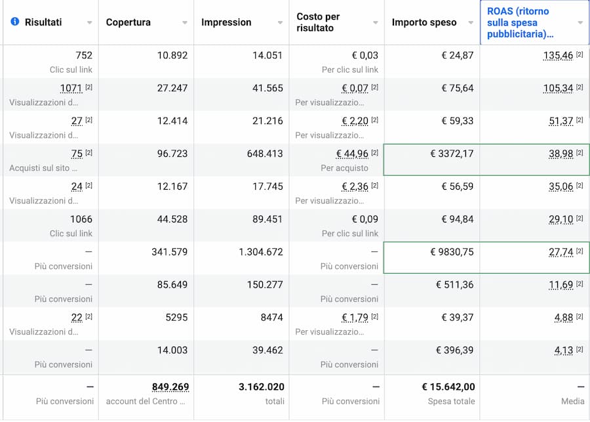This screenshot has height=422, width=590.
Task: Select the € 3372,17 amount spent cell
Action: pyautogui.click(x=431, y=159)
